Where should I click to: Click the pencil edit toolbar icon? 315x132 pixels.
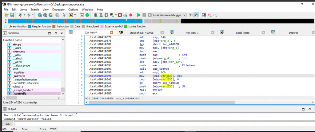(x=126, y=15)
